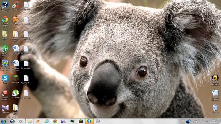Launch Internet Explorer from the taskbar
Viewport: 221px width, 124px height.
(x=47, y=121)
